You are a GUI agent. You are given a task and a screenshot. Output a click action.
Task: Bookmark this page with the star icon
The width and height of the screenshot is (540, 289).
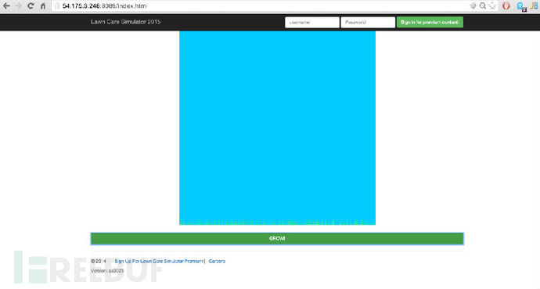[x=492, y=5]
